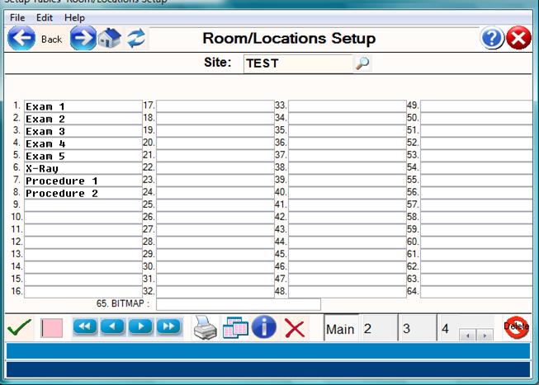
Task: Click the refresh arrows icon
Action: coord(136,39)
